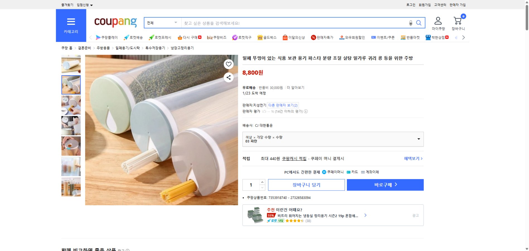
Task: Select the pasta container thumbnail in the sidebar
Action: 71,85
